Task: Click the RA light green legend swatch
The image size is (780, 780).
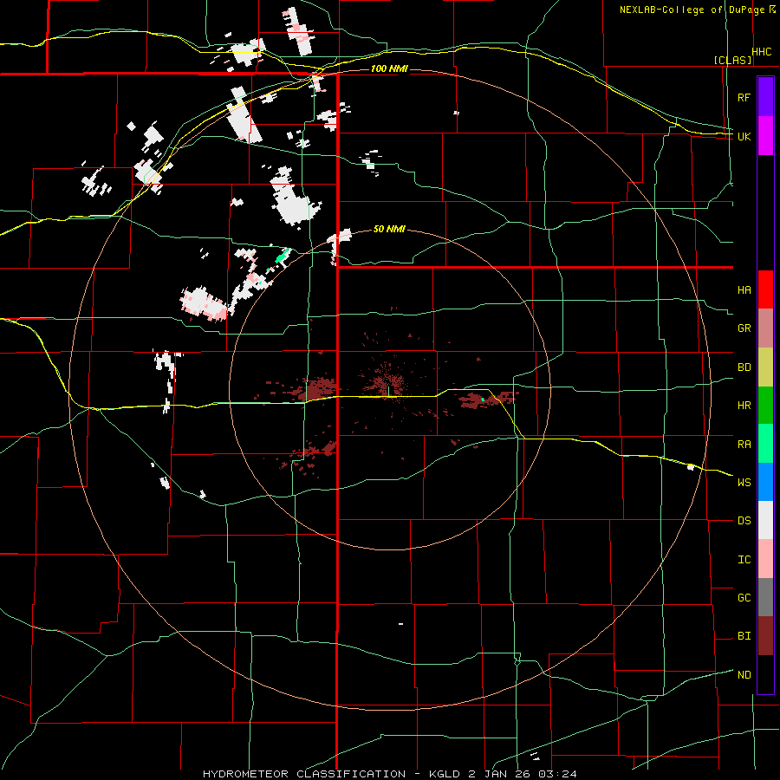Action: pyautogui.click(x=765, y=444)
